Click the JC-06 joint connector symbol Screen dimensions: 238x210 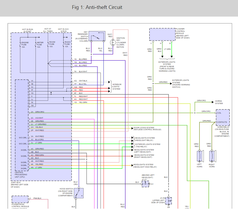click(169, 201)
